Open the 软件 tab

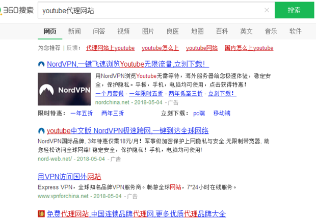(x=296, y=31)
